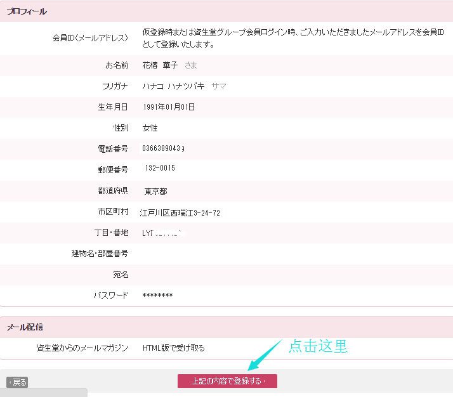The width and height of the screenshot is (453, 397).
Task: Click the HTML版で受け取る magazine setting
Action: [173, 348]
